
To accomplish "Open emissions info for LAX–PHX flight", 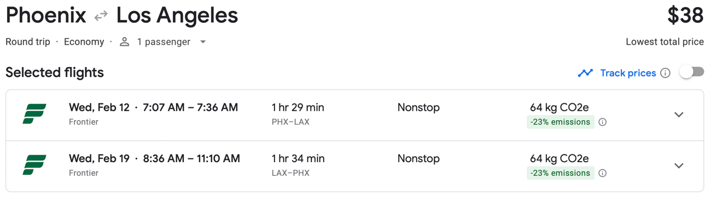I will [602, 173].
